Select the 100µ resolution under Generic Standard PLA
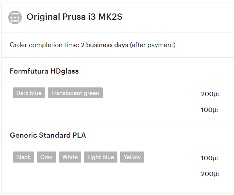234x195 pixels. click(x=209, y=158)
